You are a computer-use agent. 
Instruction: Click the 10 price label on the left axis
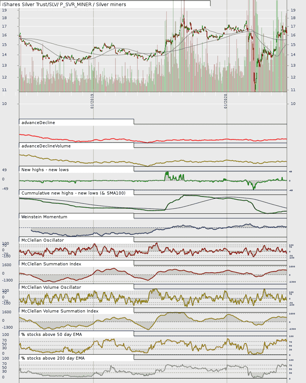point(4,104)
